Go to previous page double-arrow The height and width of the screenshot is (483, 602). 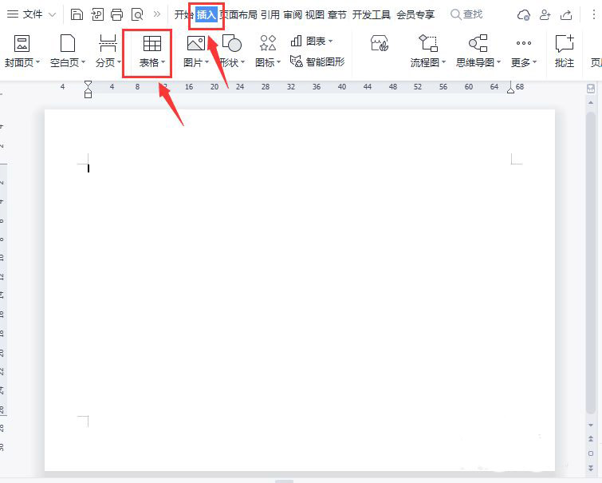coord(591,439)
